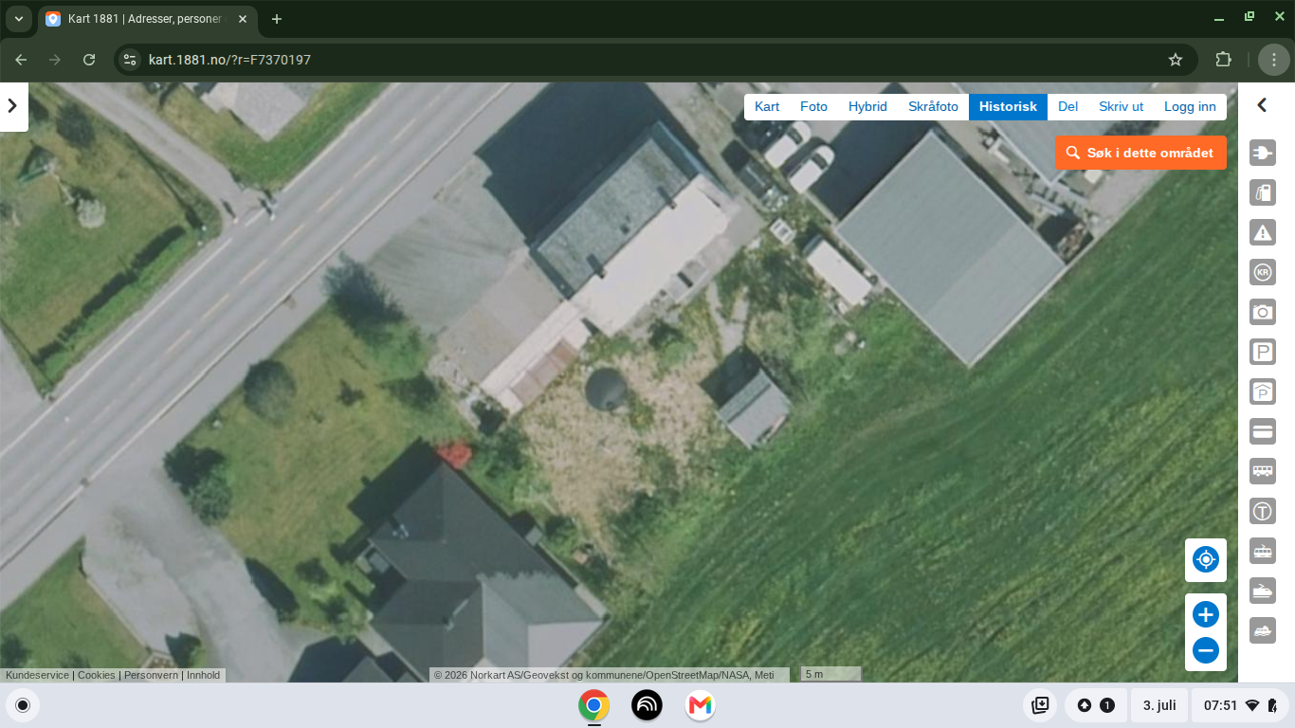Show outdoor parking P icon layer
Viewport: 1295px width, 728px height.
pos(1263,352)
